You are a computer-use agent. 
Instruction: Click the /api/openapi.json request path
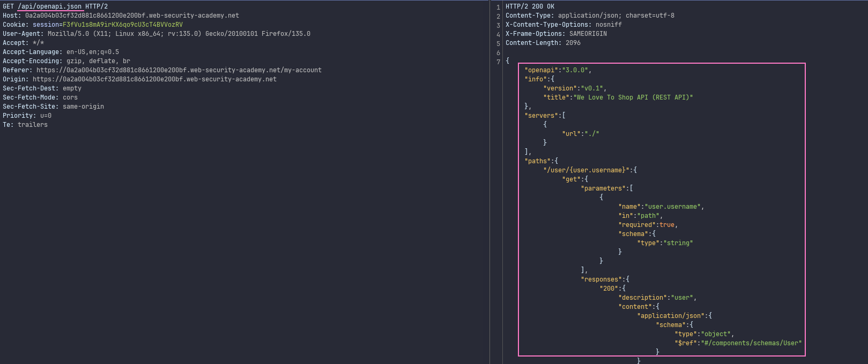tap(50, 6)
